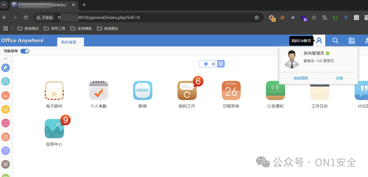The image size is (368, 177).
Task: Click the administrator avatar picture
Action: tap(292, 59)
